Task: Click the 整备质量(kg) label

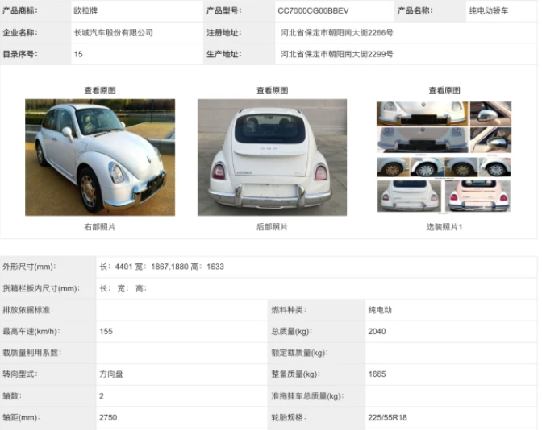Action: coord(295,374)
